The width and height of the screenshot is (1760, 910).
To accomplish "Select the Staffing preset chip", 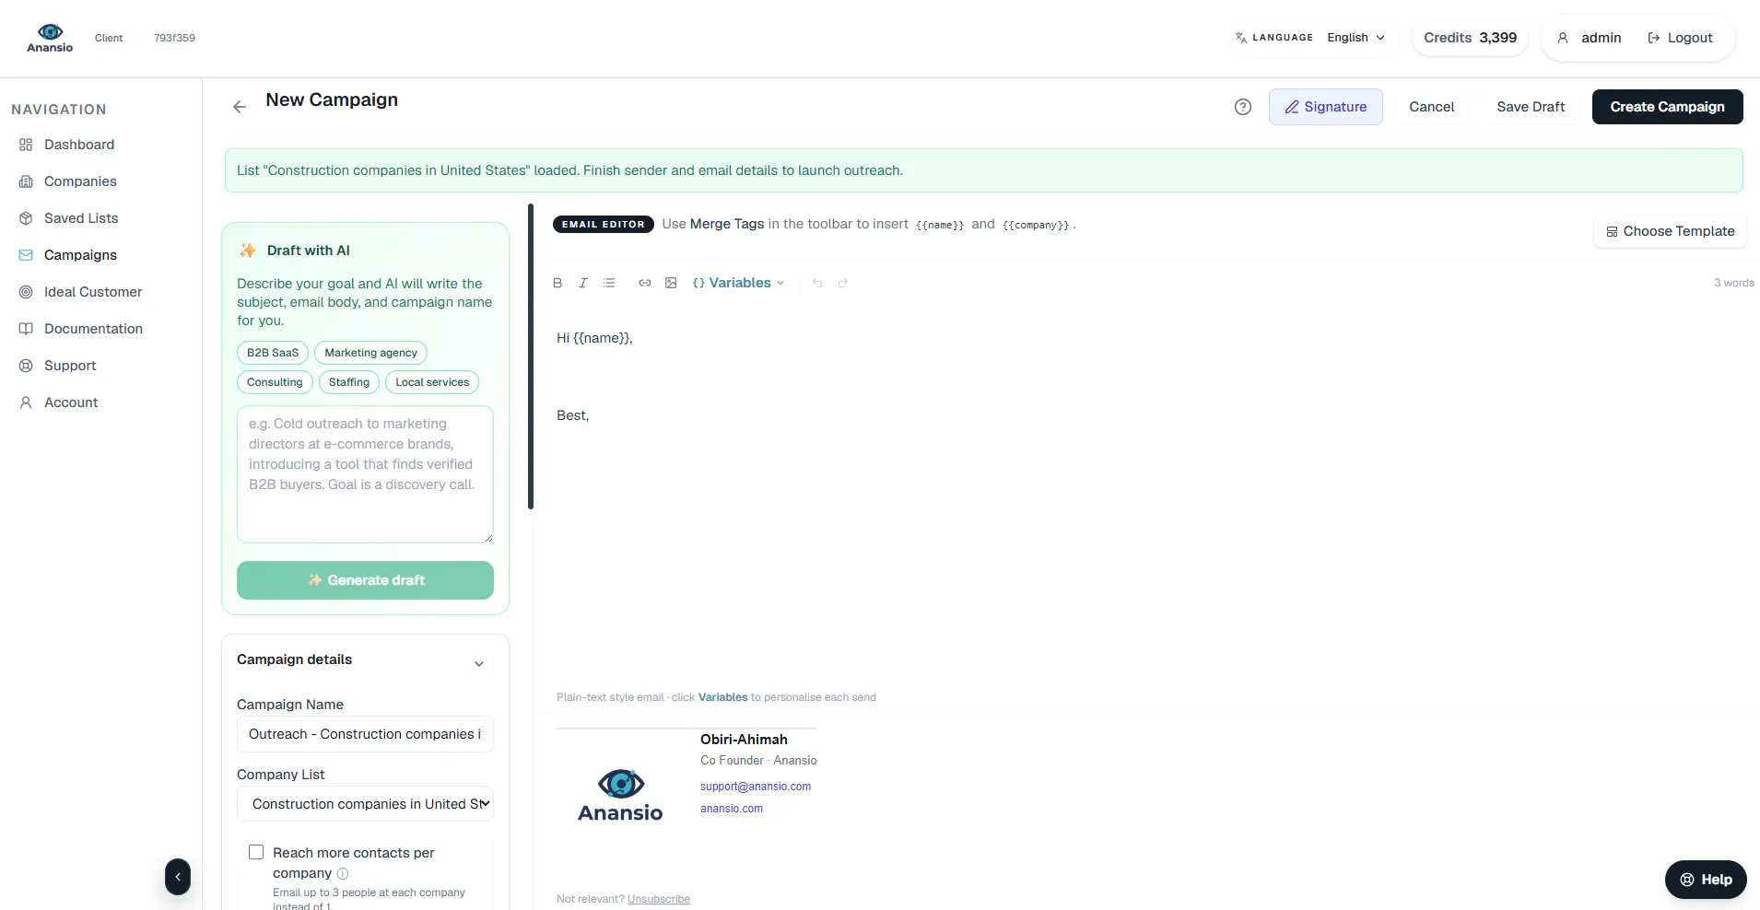I will pyautogui.click(x=349, y=382).
